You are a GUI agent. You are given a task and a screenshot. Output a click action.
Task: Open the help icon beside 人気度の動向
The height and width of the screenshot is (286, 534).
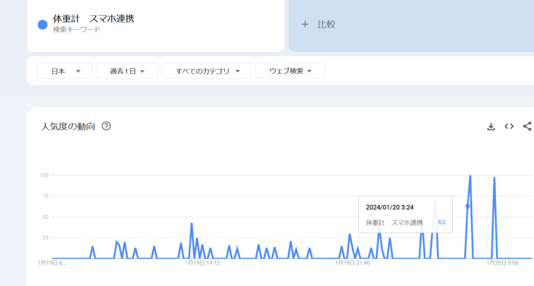coord(106,126)
